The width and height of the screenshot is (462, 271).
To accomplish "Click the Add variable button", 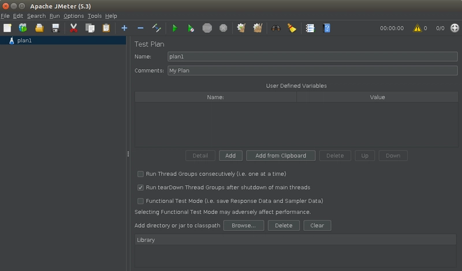I will click(230, 156).
